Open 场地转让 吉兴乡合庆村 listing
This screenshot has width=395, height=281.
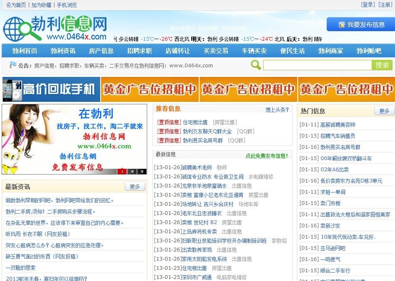(x=207, y=204)
